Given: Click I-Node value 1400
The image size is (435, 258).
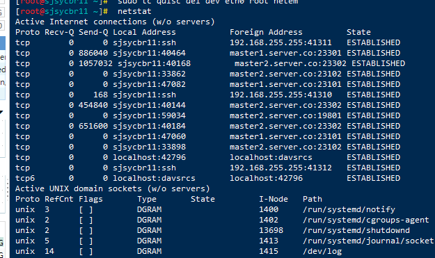Looking at the screenshot, I should tap(269, 209).
